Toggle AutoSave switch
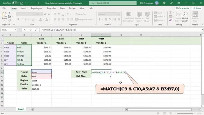 point(15,3)
